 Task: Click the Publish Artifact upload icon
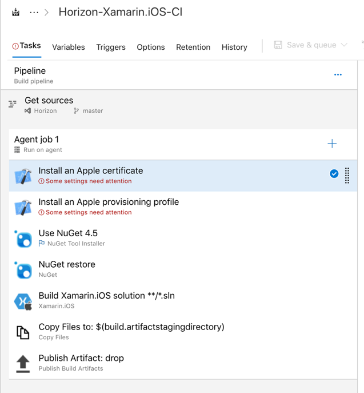(23, 364)
